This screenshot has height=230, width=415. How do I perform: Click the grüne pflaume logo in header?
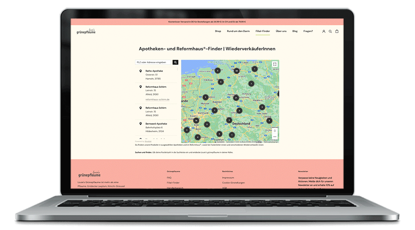coord(86,31)
